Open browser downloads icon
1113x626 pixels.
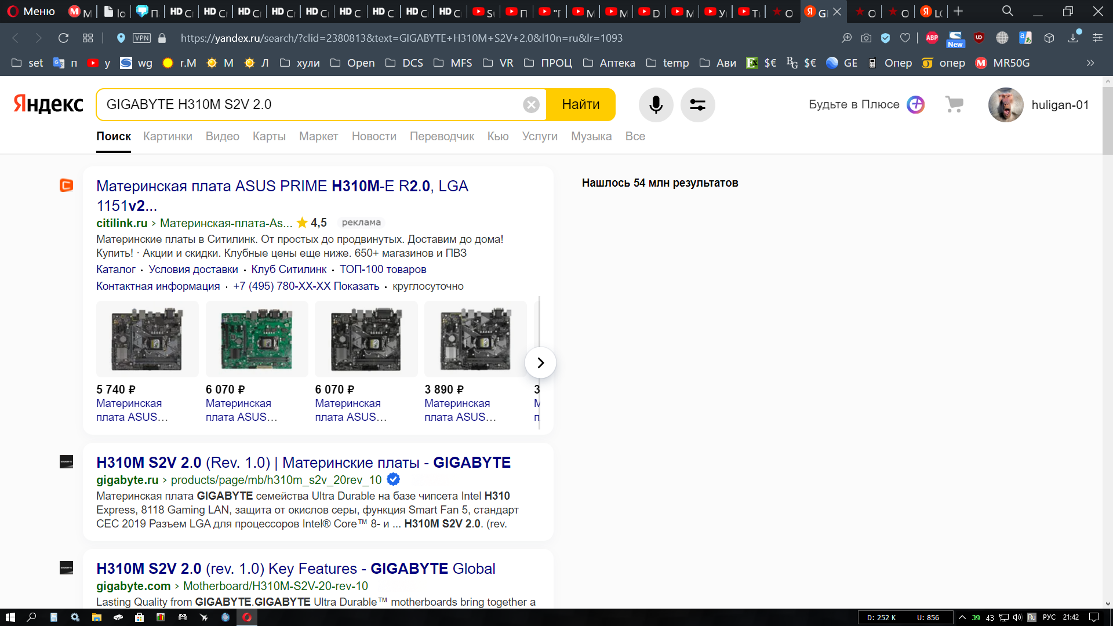pyautogui.click(x=1074, y=38)
